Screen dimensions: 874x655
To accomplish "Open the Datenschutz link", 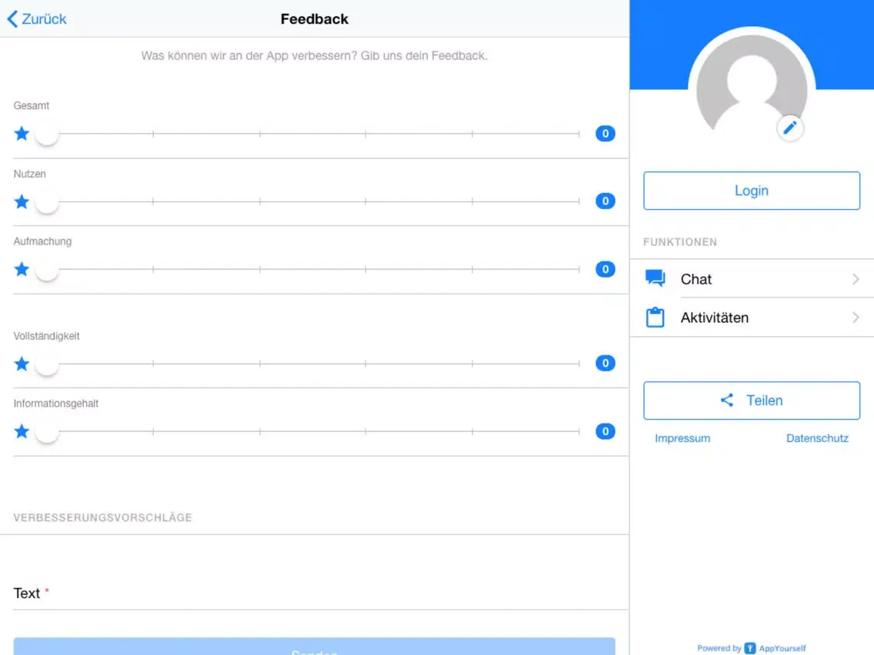I will click(x=817, y=438).
